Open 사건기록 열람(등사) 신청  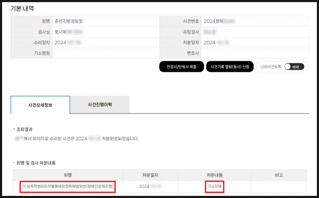(230, 67)
